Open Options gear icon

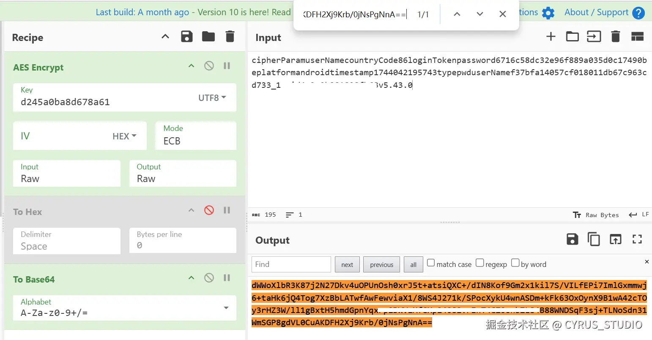(x=548, y=13)
